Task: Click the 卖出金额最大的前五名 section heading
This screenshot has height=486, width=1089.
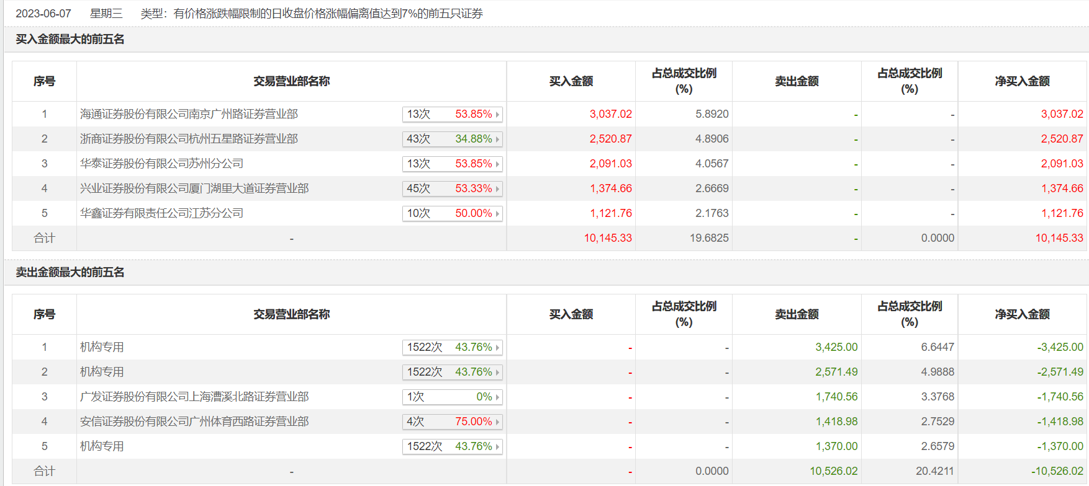Action: 70,272
